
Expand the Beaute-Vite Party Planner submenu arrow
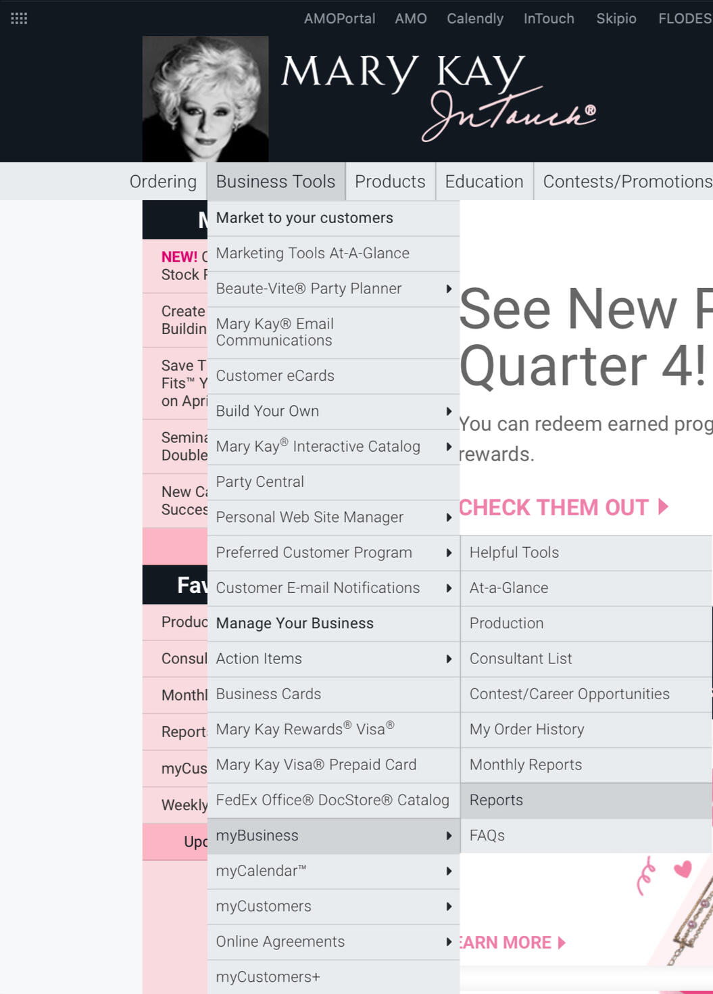point(449,289)
